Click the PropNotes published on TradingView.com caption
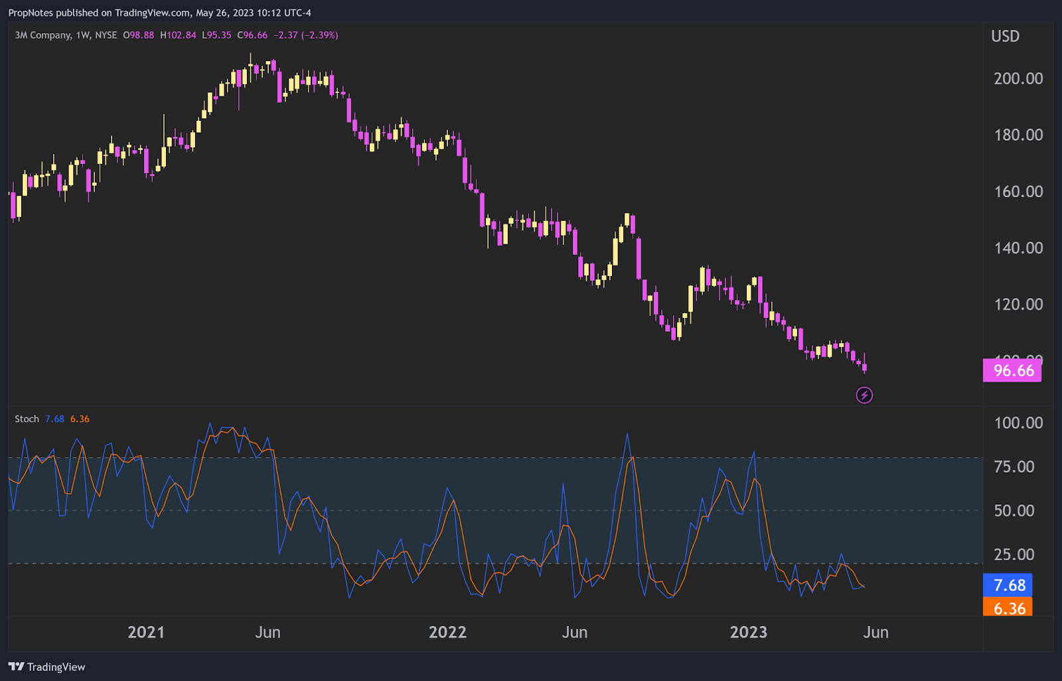The width and height of the screenshot is (1062, 681). (159, 13)
